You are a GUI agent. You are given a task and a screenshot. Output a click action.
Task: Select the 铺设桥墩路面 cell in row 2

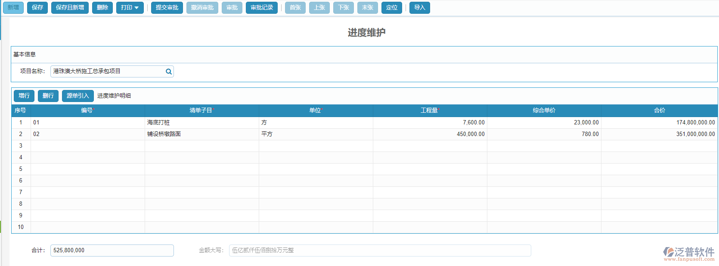coord(201,134)
